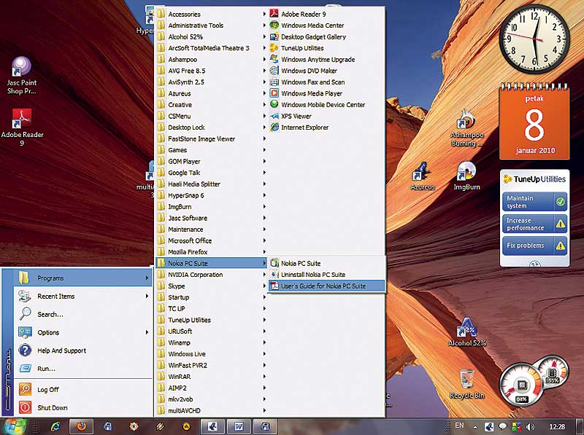Click Fix problems in TuneUp gadget
Viewport: 584px width, 435px height.
pos(534,246)
